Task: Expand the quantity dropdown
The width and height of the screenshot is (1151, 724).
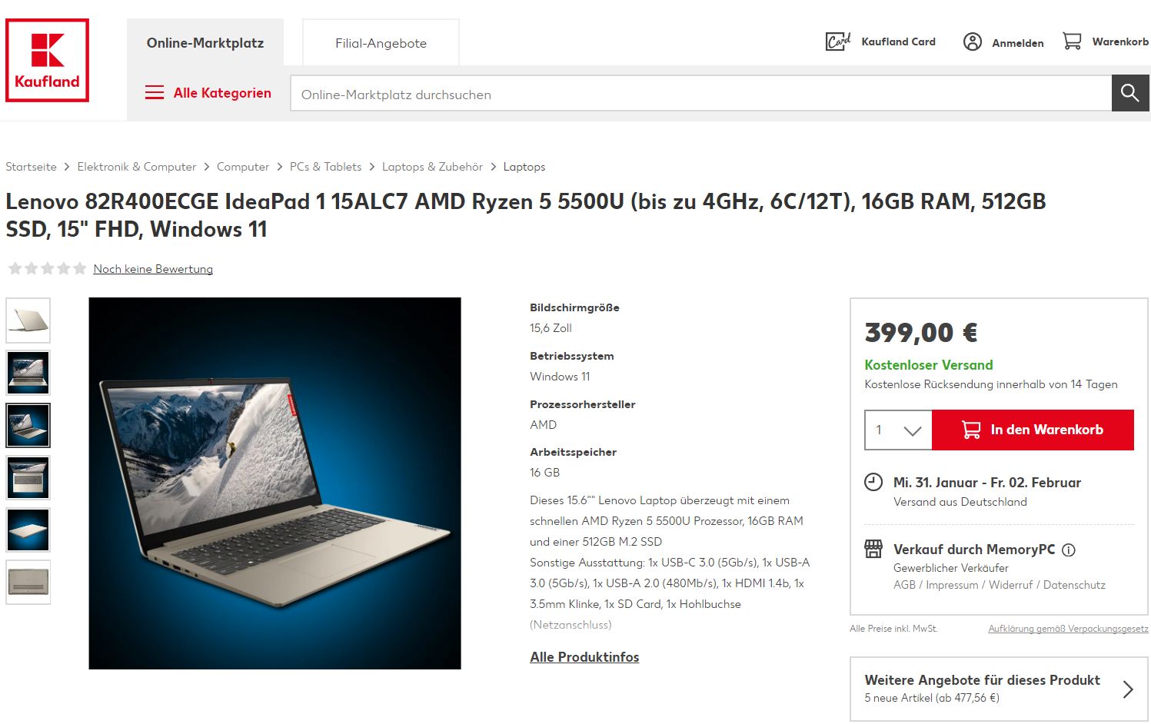Action: (898, 430)
